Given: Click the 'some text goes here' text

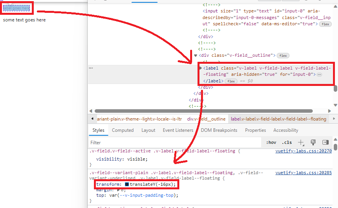Looking at the screenshot, I should [24, 20].
